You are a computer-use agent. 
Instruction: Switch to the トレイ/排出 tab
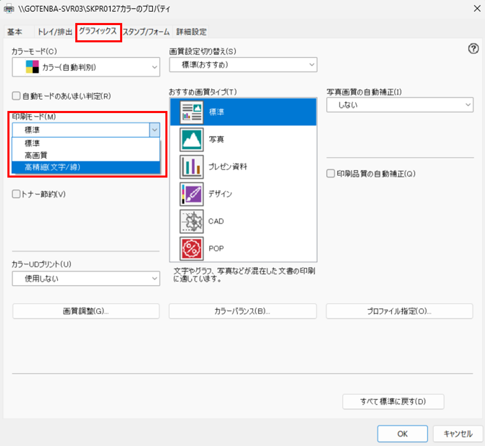pos(55,32)
